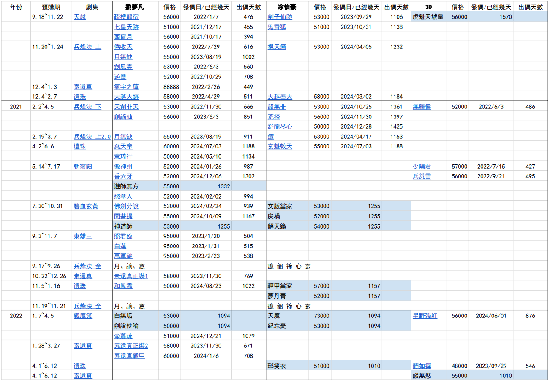Open the 挹天癒 link
Image resolution: width=550 pixels, height=382 pixels.
tap(277, 47)
